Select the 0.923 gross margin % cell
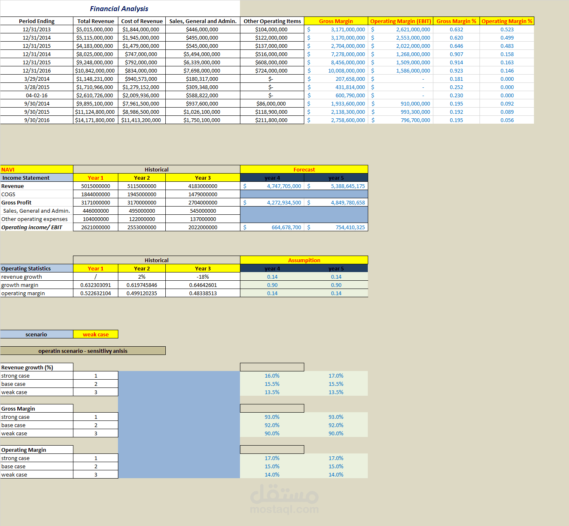 456,70
